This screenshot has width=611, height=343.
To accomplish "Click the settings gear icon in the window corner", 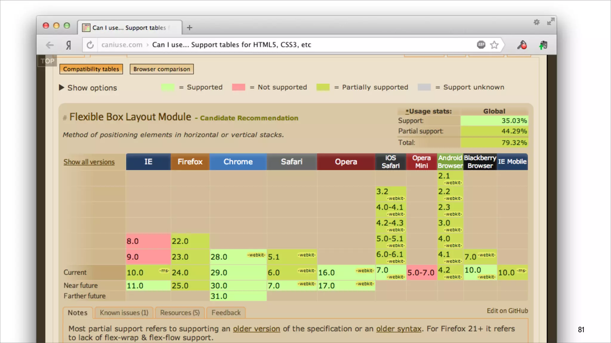I will [536, 22].
